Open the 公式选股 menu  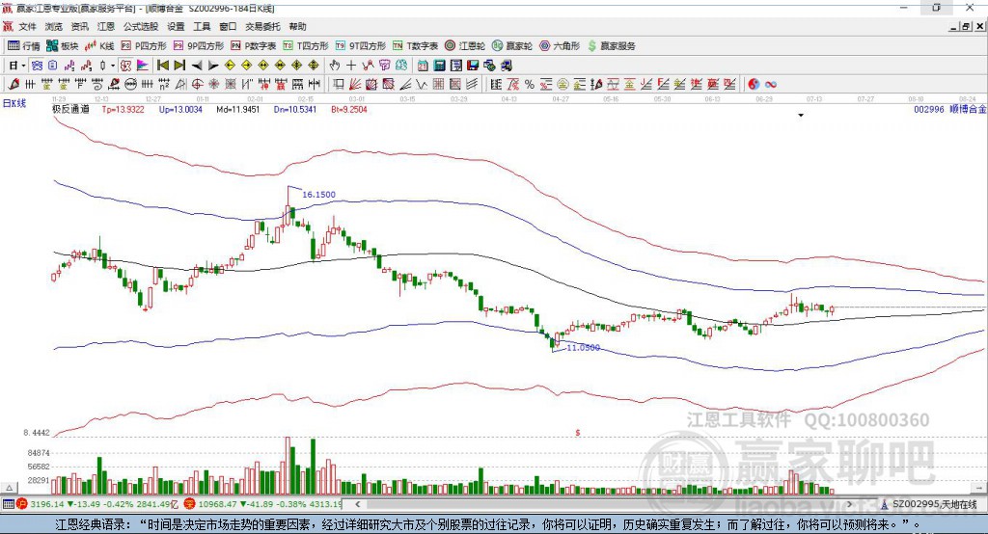(x=141, y=26)
